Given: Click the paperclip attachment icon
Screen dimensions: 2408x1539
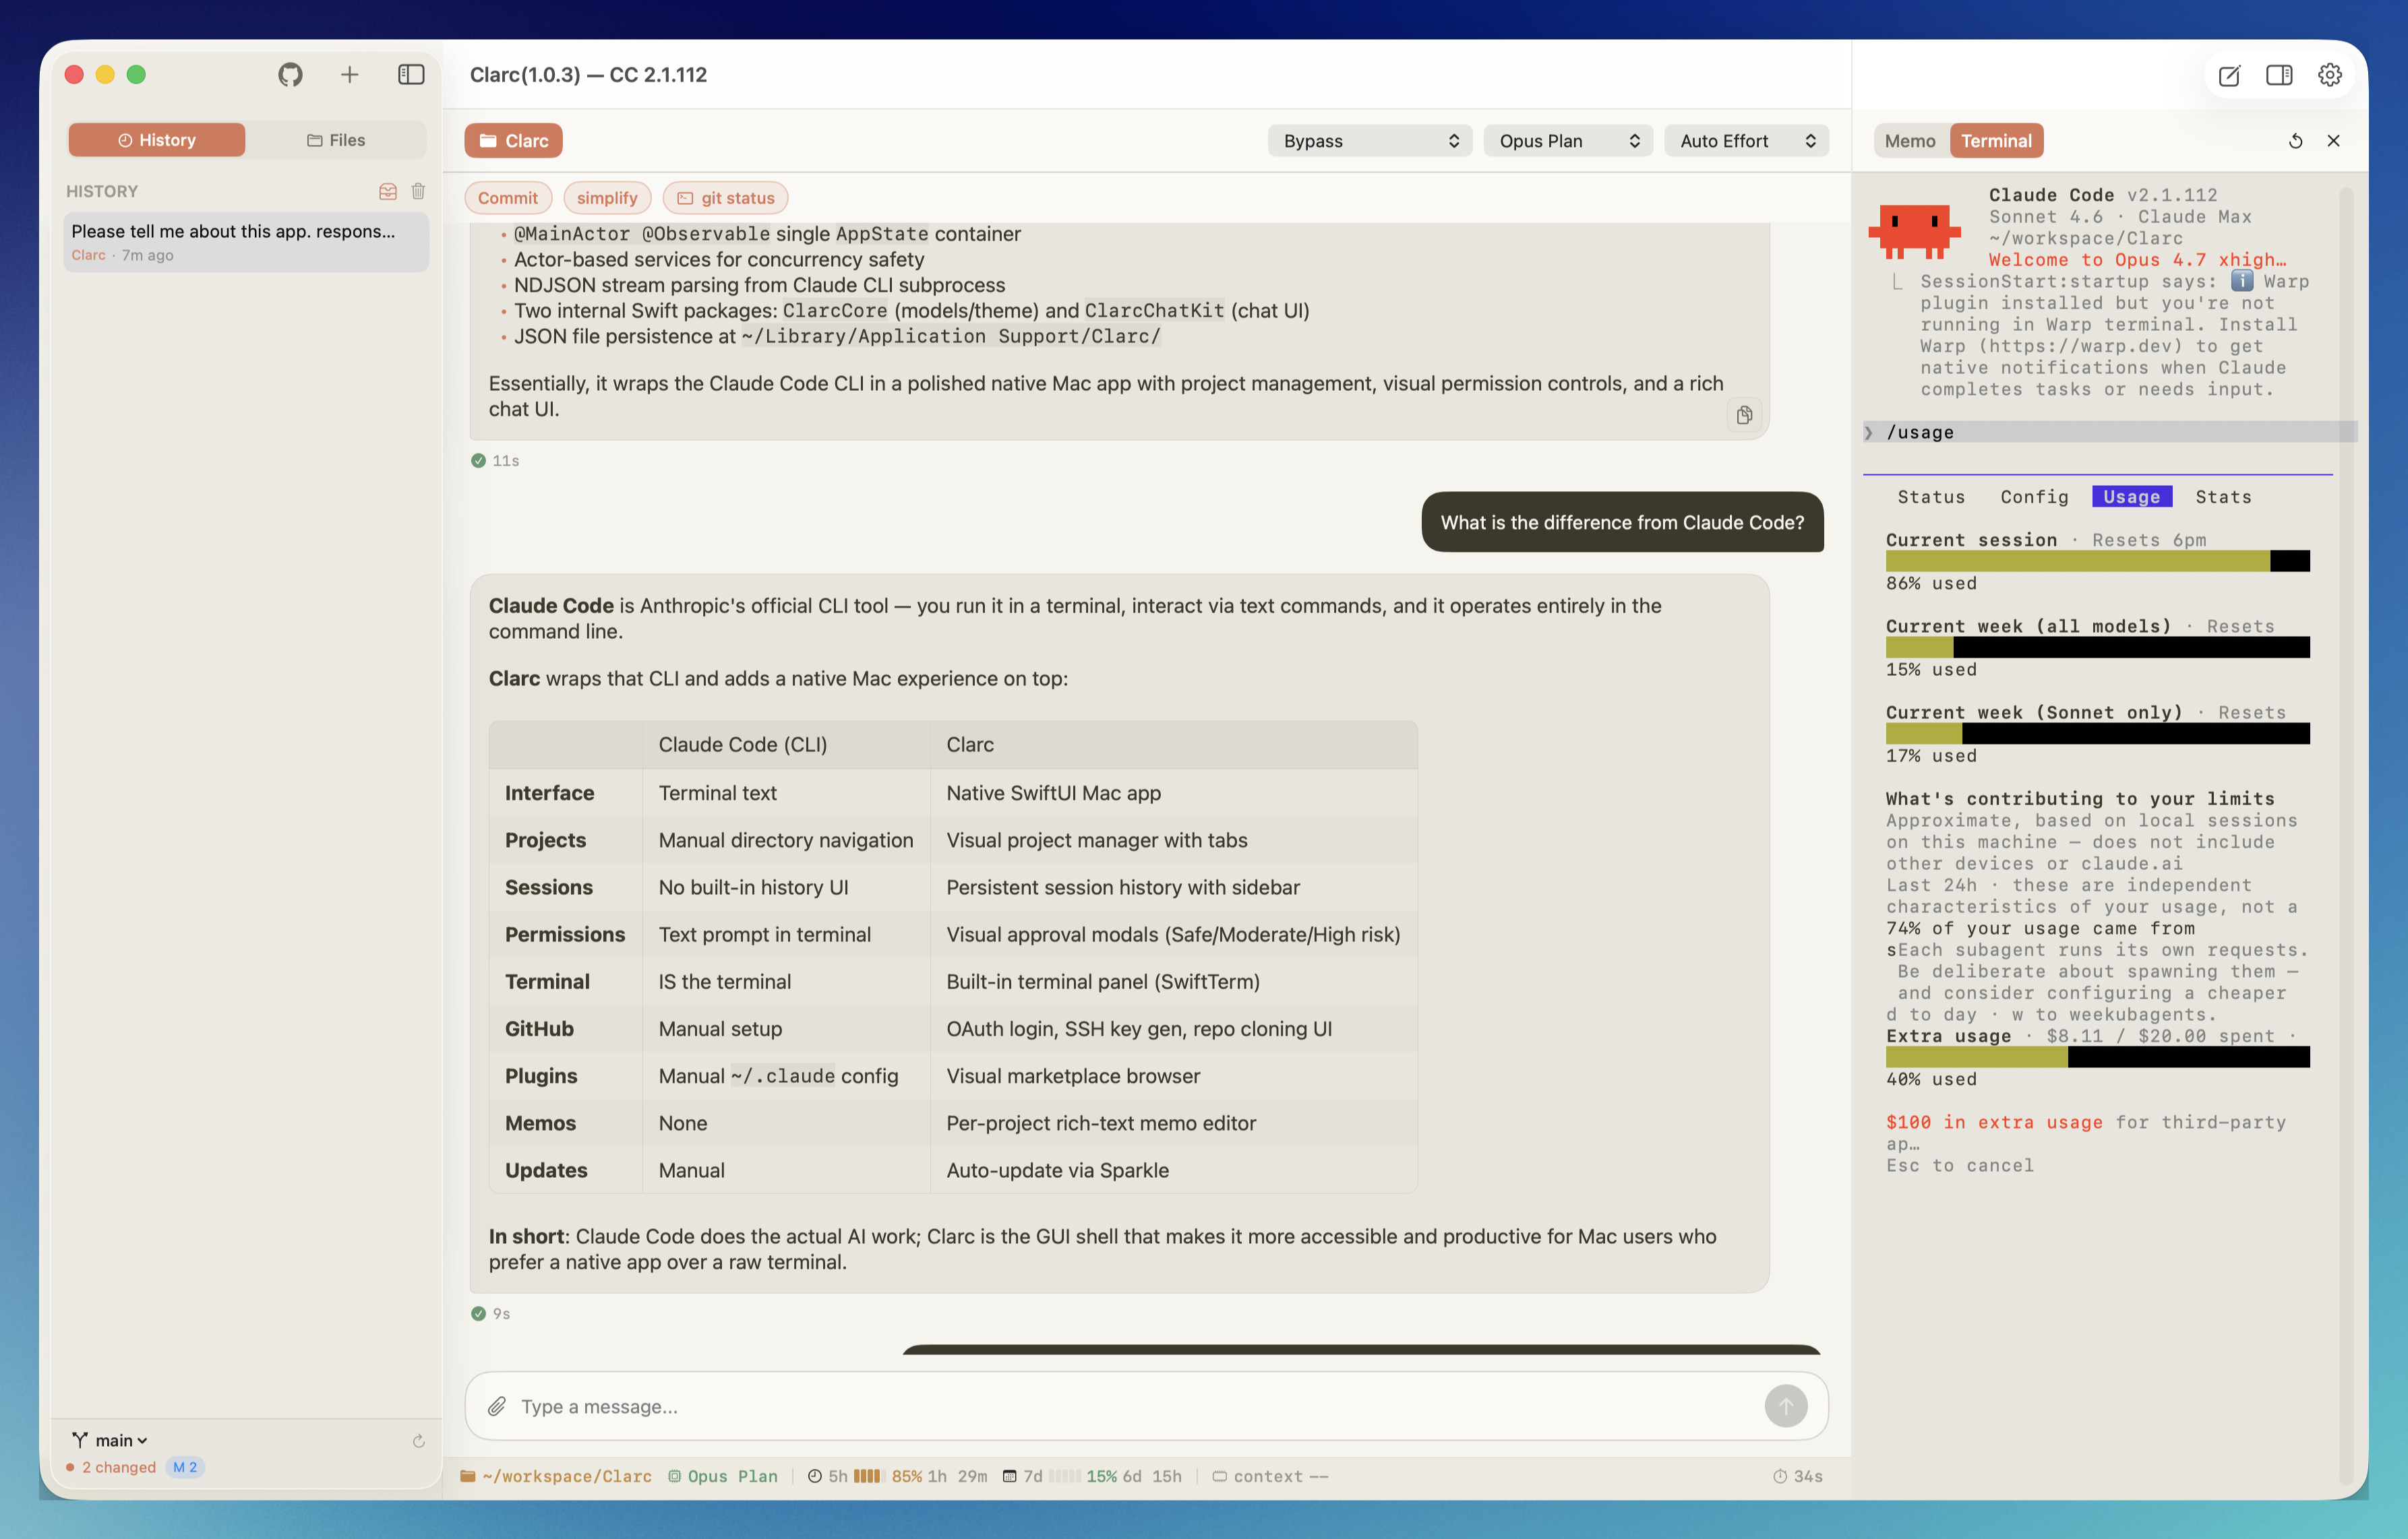Looking at the screenshot, I should pos(497,1406).
